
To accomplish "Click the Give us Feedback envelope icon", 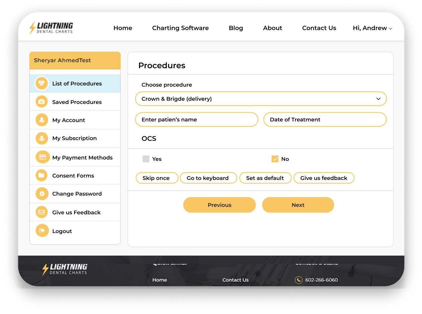I will click(42, 212).
